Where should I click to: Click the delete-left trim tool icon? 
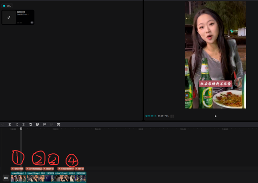coord(17,125)
